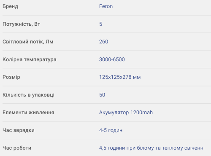Image resolution: width=211 pixels, height=156 pixels.
Task: Select the Елементи живлення label
Action: click(28, 113)
